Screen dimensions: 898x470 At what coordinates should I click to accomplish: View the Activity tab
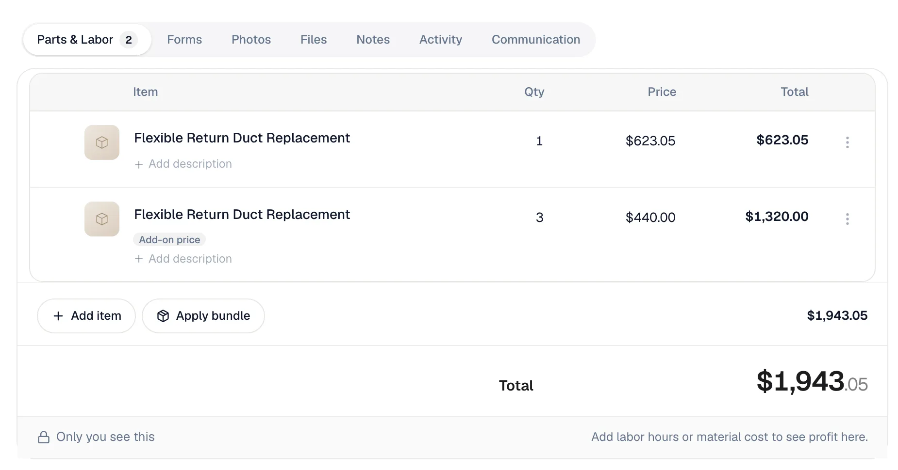click(441, 40)
